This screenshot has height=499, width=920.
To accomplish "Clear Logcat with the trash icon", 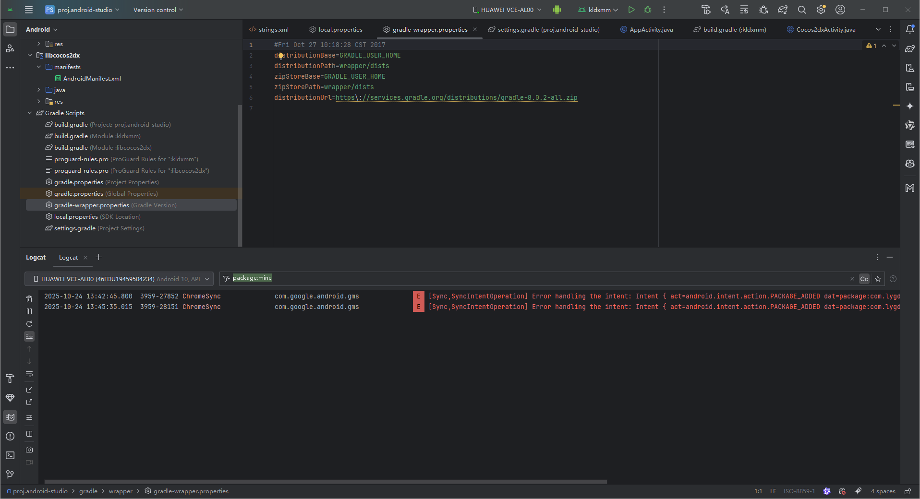I will [29, 299].
